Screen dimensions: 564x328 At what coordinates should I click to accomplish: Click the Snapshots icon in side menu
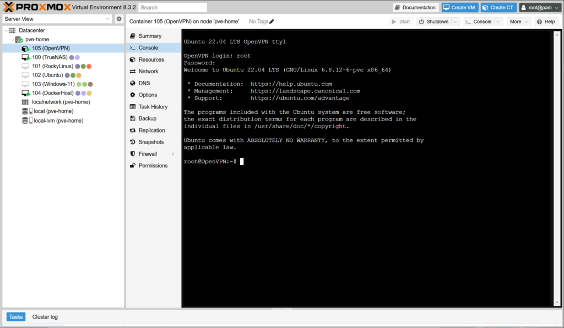133,142
